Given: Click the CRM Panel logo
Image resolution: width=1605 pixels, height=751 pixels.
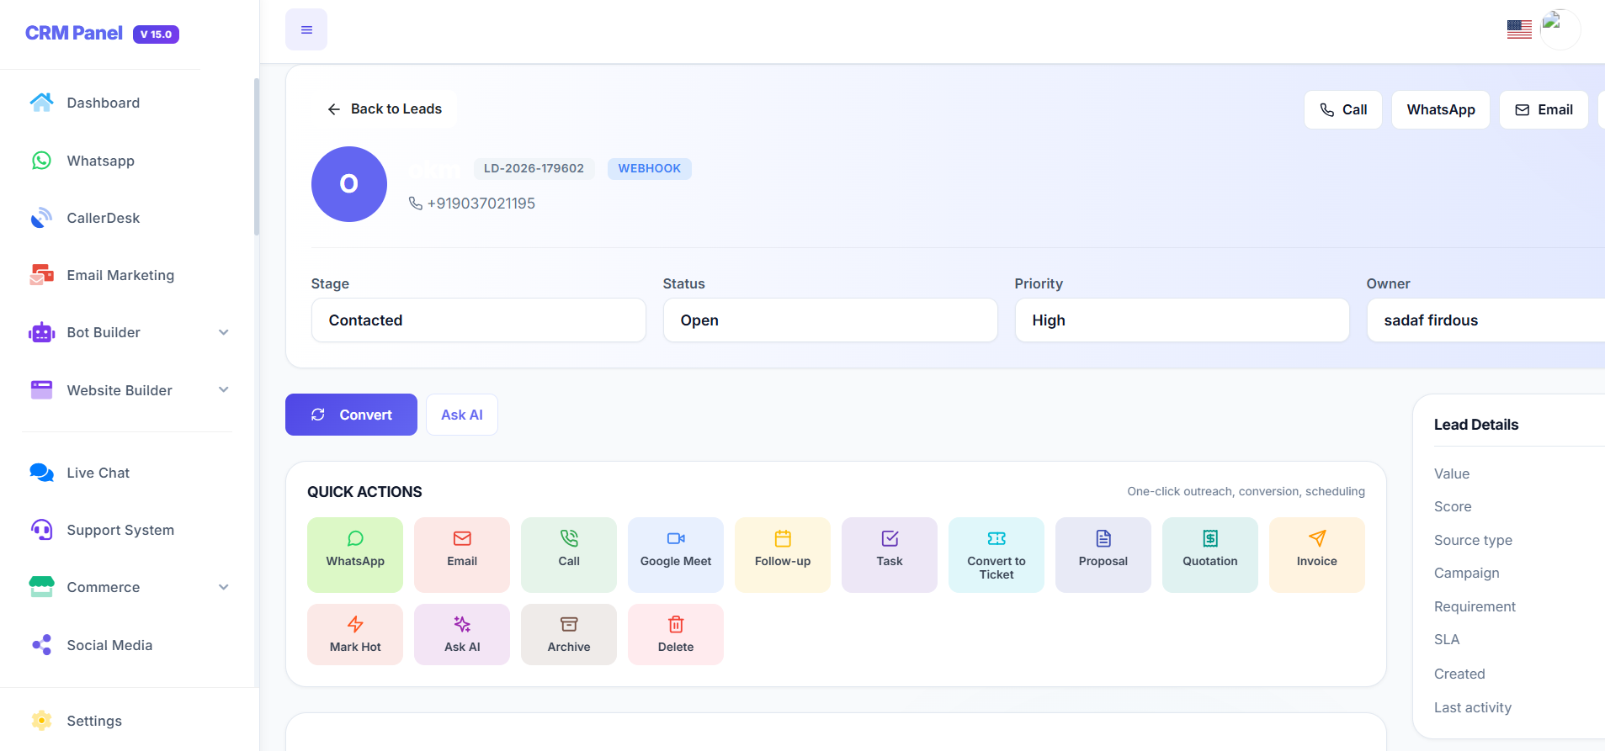Looking at the screenshot, I should pos(74,33).
